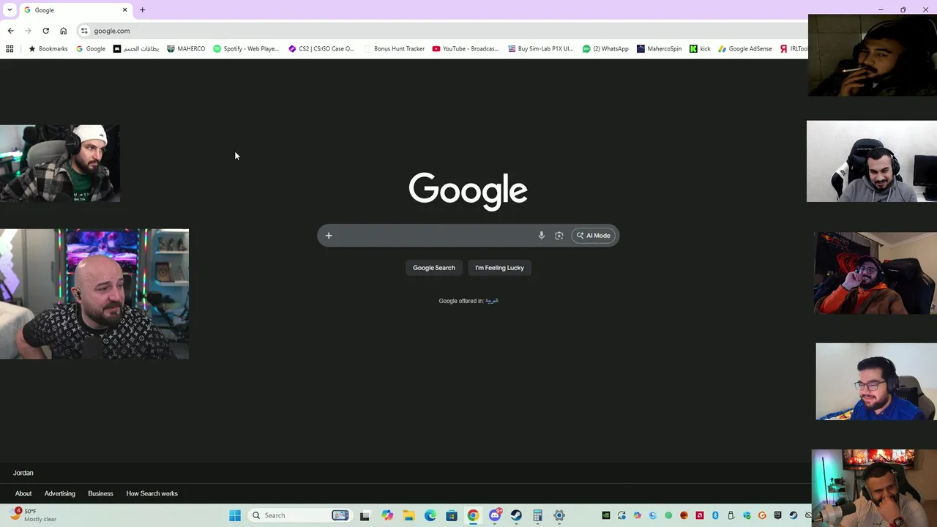The width and height of the screenshot is (937, 527).
Task: Open Copilot from taskbar
Action: pyautogui.click(x=387, y=515)
